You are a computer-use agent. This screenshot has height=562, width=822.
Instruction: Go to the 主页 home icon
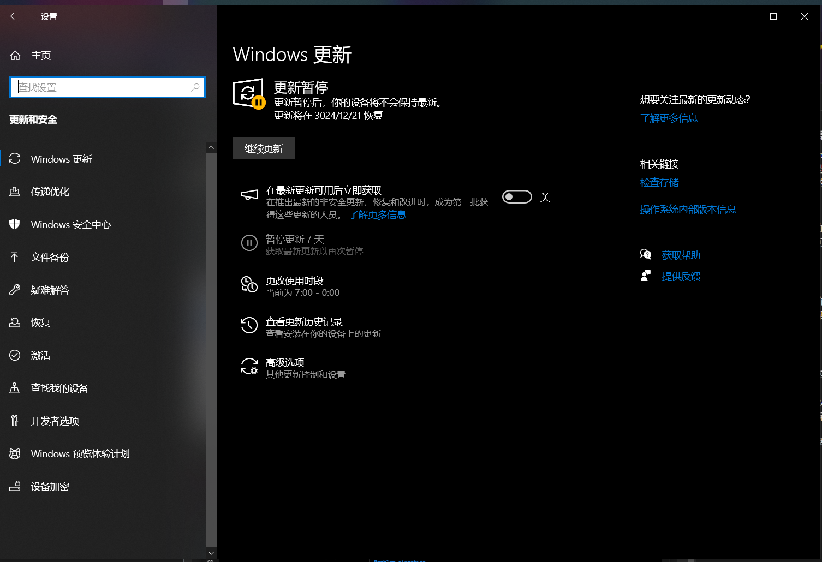pos(15,55)
